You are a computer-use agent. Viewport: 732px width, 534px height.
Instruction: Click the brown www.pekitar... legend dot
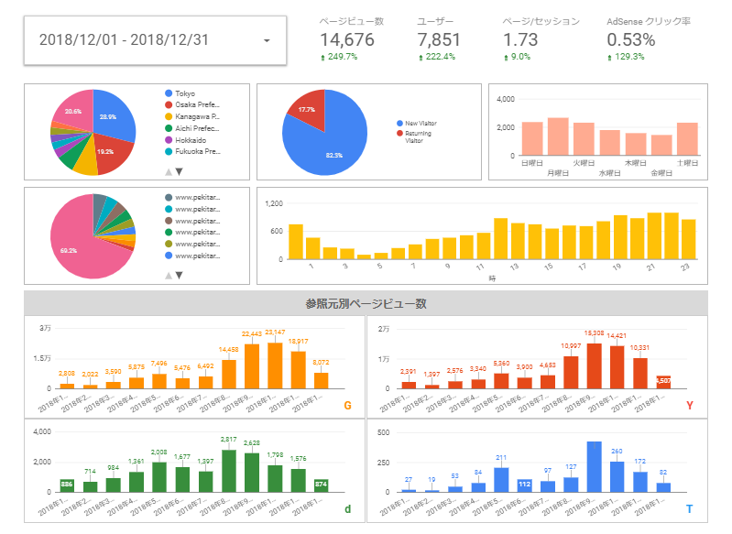pos(169,221)
